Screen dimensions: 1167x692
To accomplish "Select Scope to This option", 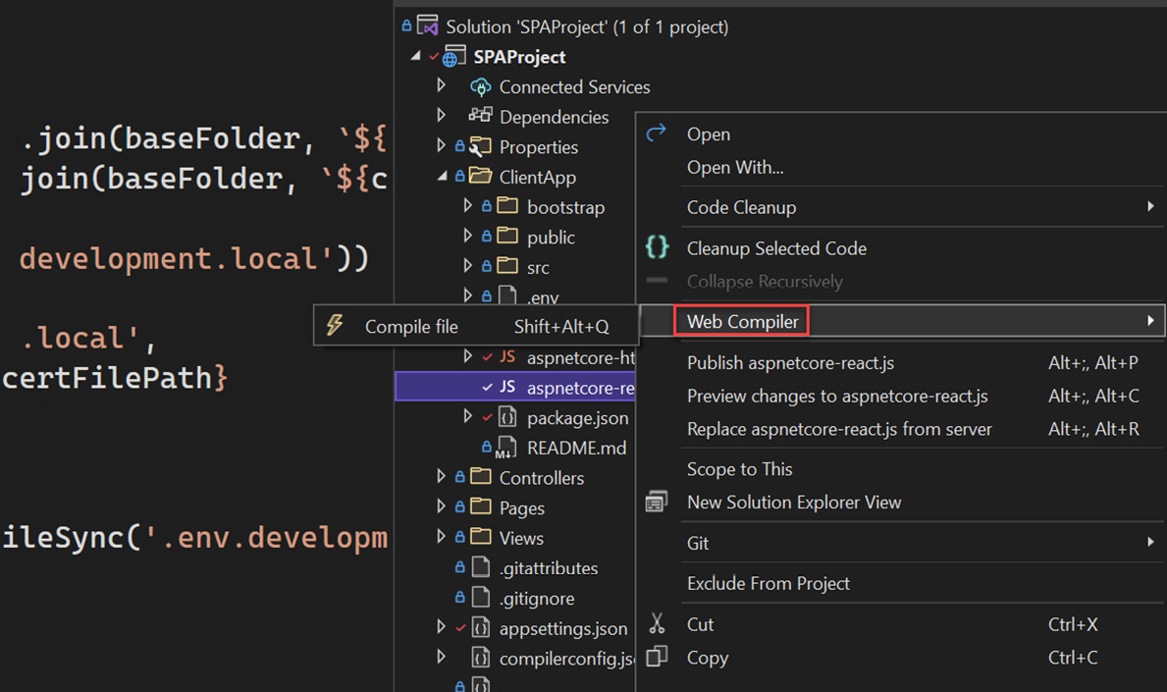I will pyautogui.click(x=739, y=469).
